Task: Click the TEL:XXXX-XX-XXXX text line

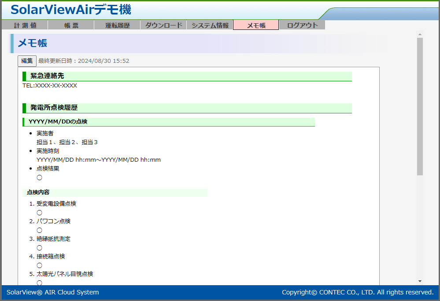Action: [x=50, y=86]
